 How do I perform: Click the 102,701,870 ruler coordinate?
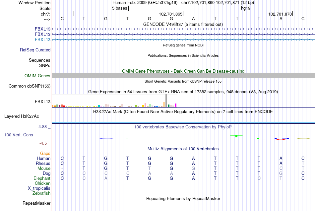coord(280,14)
